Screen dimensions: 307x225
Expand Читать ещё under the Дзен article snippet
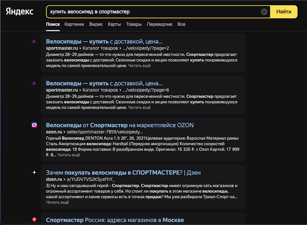coord(57,202)
